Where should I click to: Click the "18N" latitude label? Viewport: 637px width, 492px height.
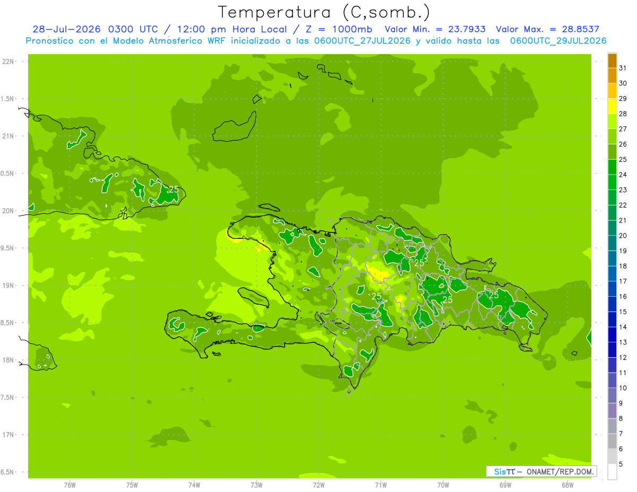tap(9, 360)
